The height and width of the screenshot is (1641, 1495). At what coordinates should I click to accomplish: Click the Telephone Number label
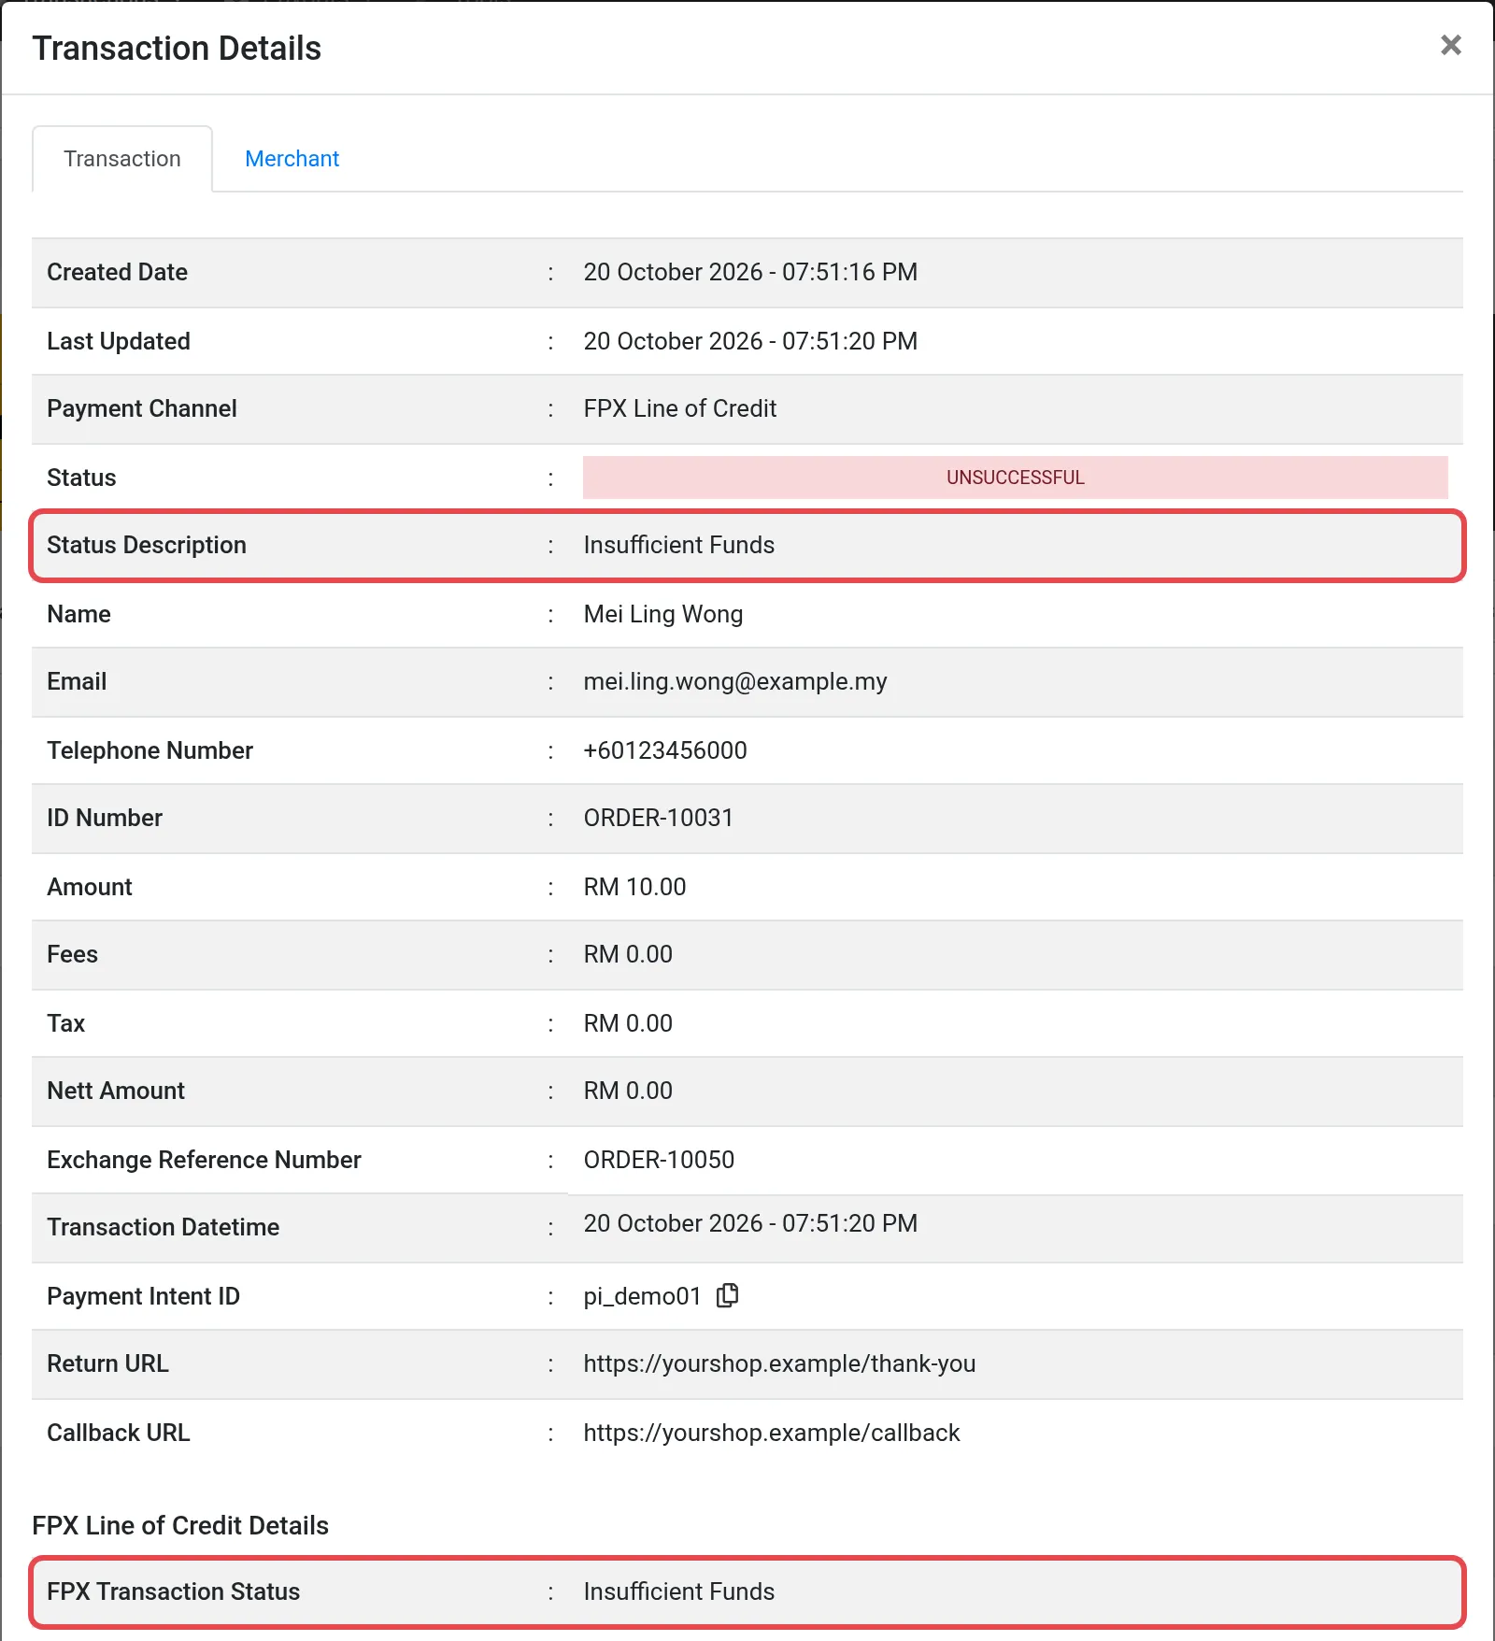[x=149, y=750]
